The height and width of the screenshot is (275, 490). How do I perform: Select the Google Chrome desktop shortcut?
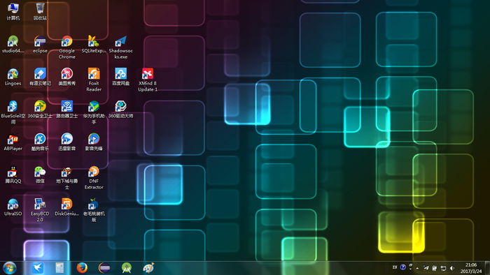[67, 47]
